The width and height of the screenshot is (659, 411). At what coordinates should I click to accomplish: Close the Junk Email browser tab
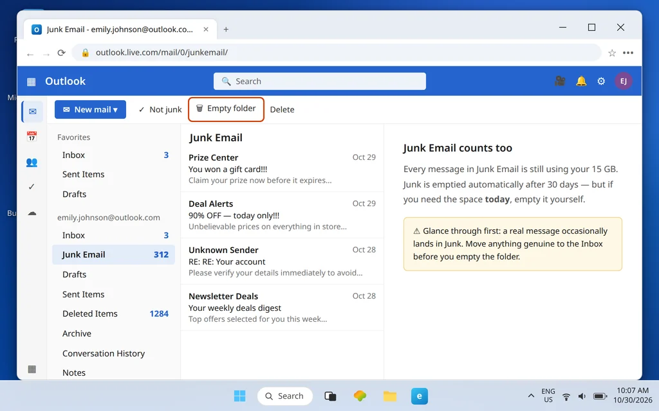206,30
